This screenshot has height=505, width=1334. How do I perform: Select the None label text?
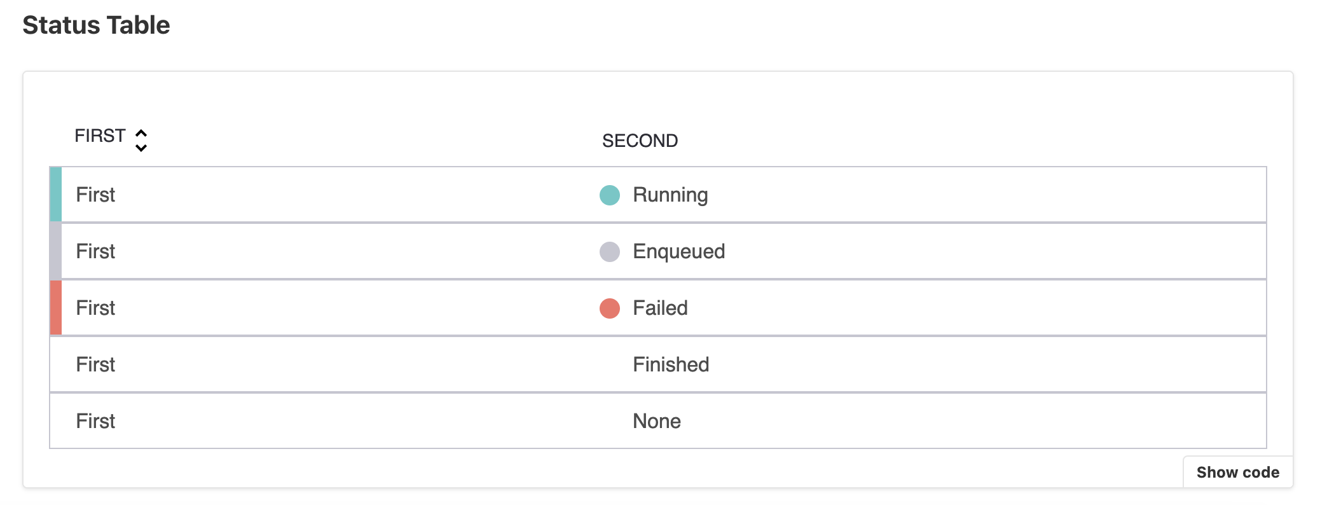(657, 422)
